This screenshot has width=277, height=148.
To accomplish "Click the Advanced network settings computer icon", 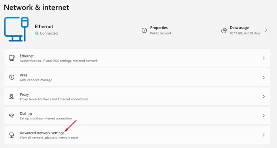I will point(11,135).
